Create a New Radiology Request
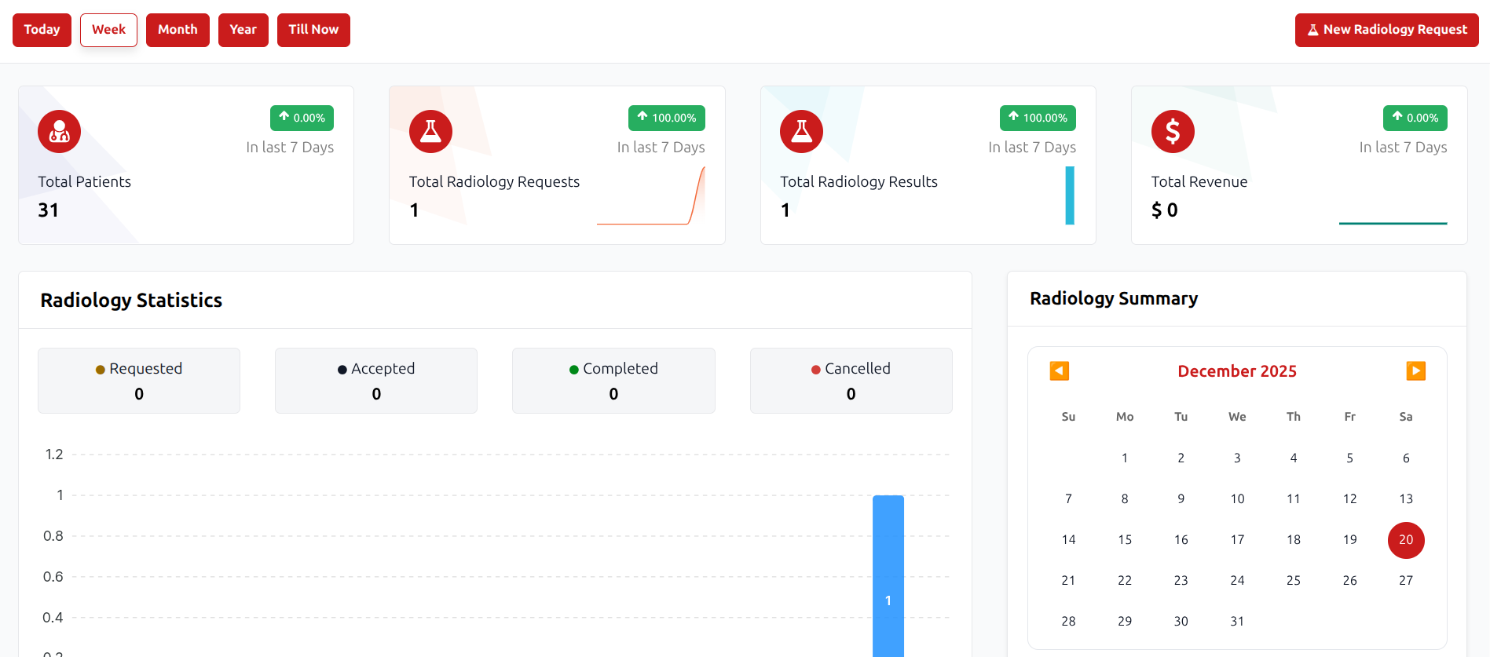Screen dimensions: 1490x657 tap(1386, 30)
